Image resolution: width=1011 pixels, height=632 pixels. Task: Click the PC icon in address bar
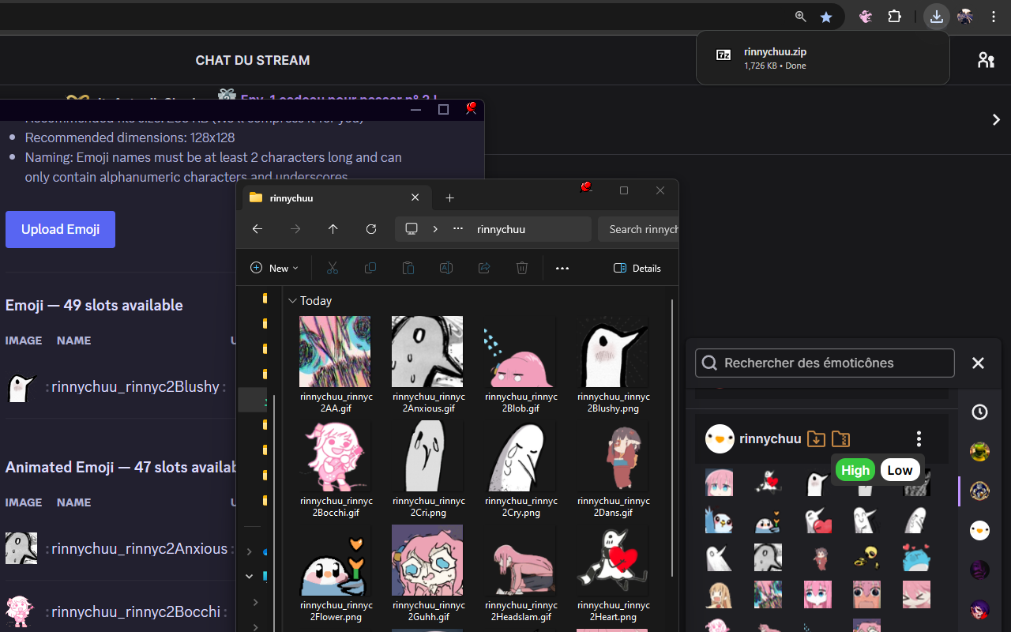coord(412,229)
